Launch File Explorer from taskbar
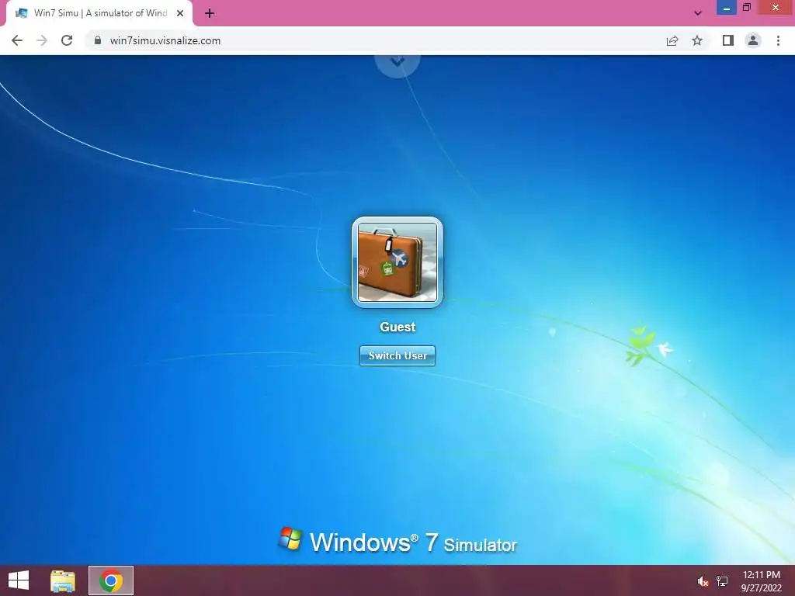Image resolution: width=795 pixels, height=596 pixels. tap(63, 580)
